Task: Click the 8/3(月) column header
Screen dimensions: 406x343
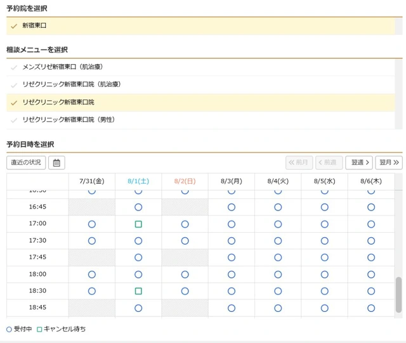Action: tap(232, 181)
